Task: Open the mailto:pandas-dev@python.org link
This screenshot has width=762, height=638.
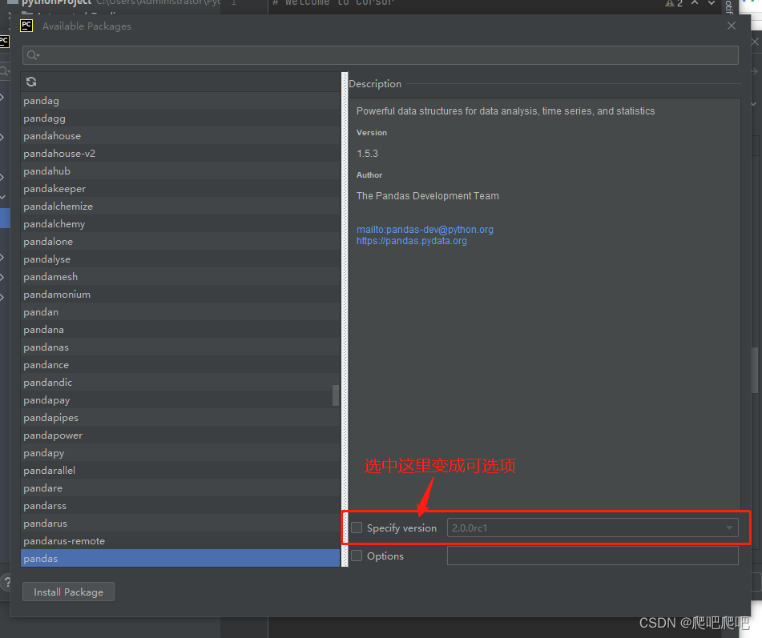Action: tap(425, 229)
